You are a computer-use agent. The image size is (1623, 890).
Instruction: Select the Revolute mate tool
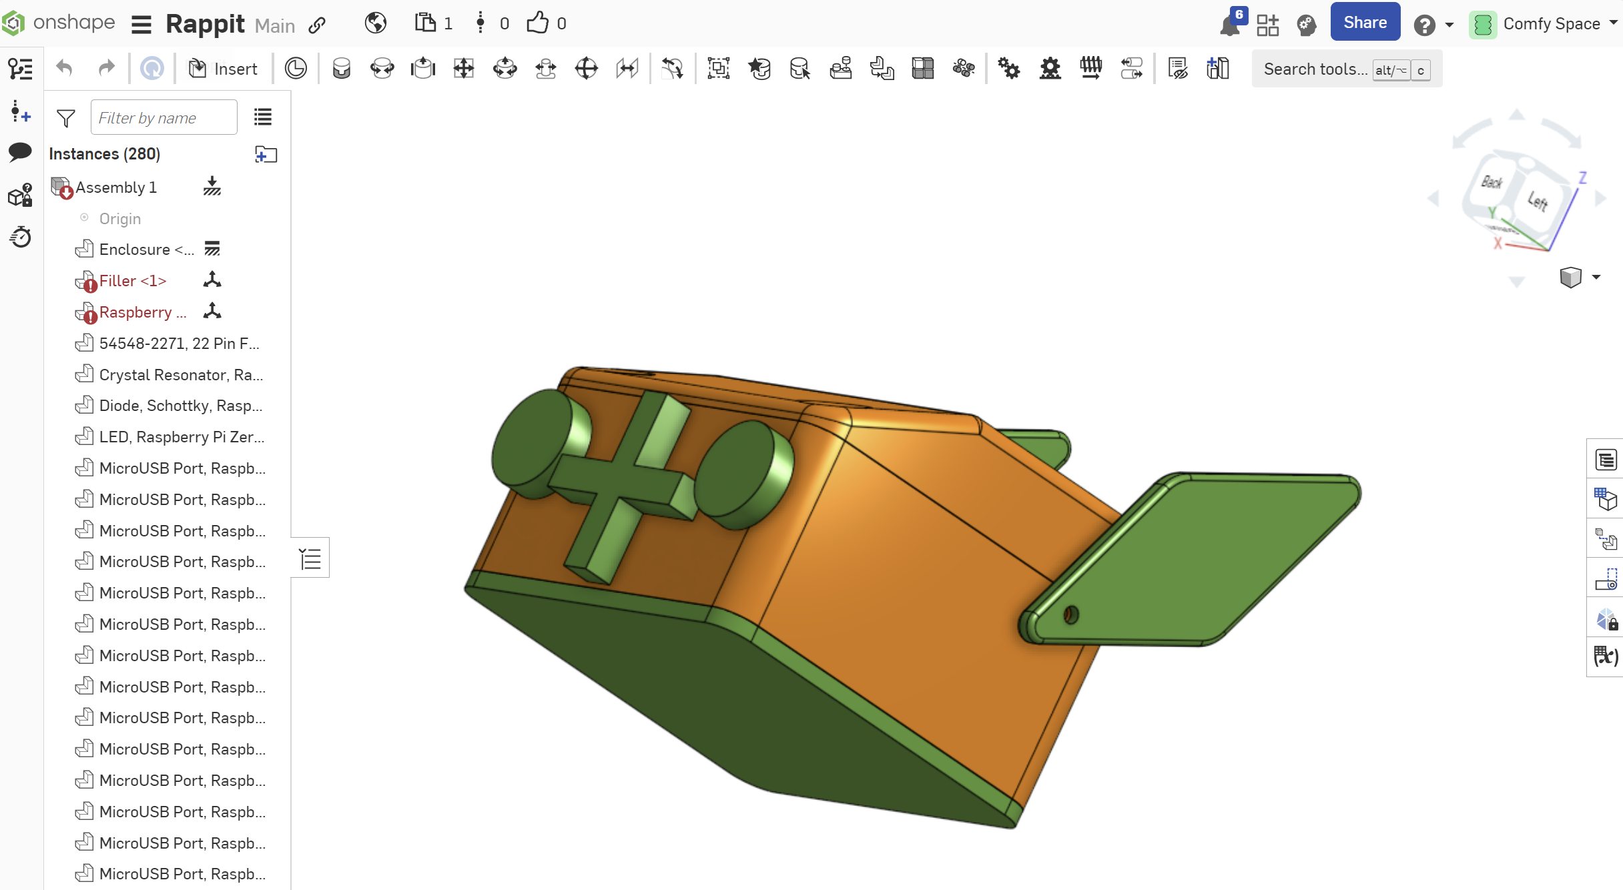(x=382, y=69)
